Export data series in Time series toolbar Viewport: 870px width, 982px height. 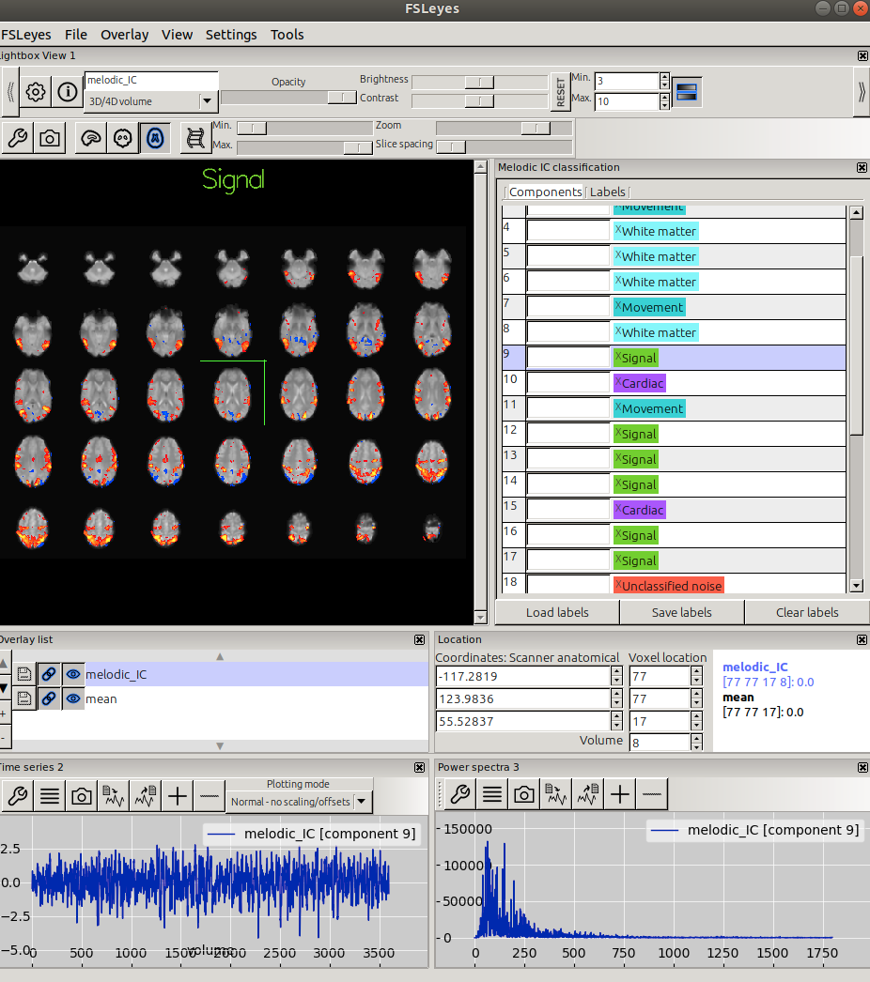(146, 796)
